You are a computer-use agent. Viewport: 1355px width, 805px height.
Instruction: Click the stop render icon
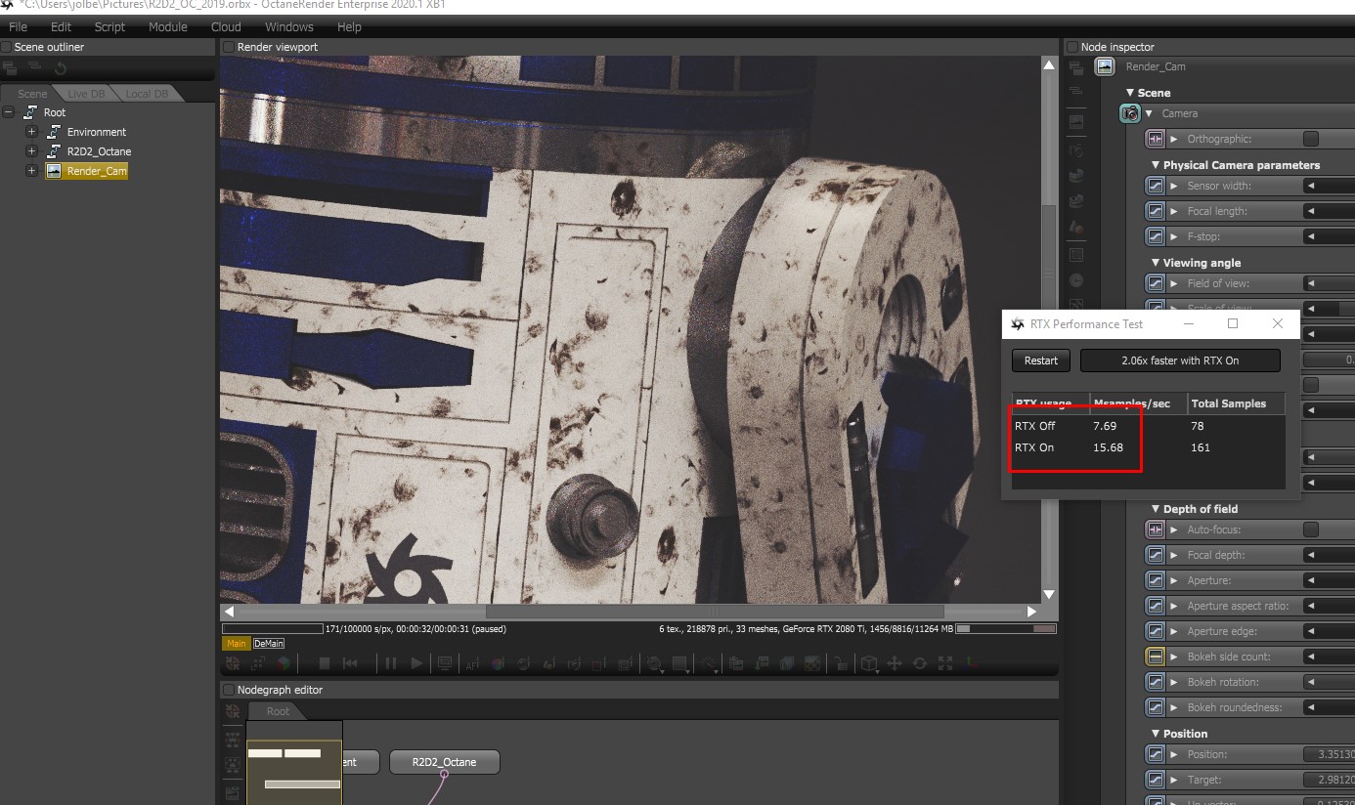325,663
